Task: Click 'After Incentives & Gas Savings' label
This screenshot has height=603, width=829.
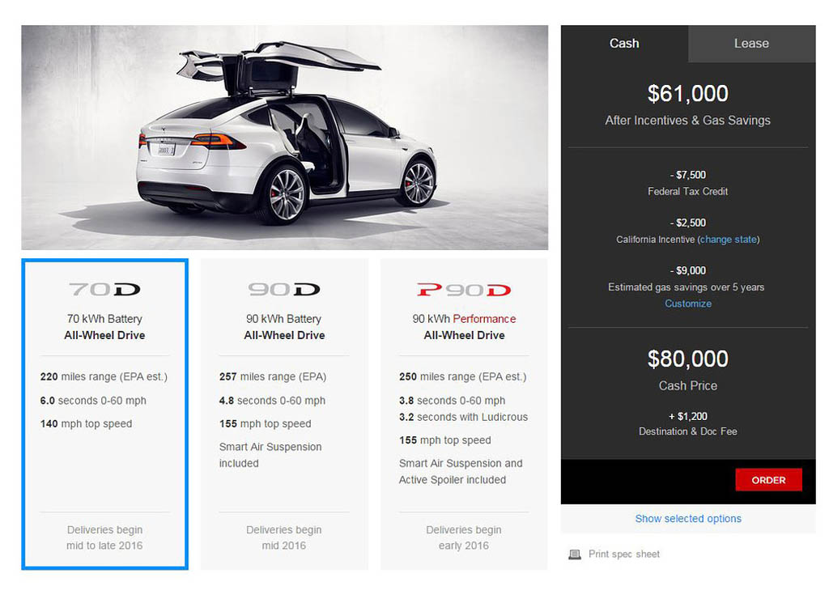Action: 688,121
